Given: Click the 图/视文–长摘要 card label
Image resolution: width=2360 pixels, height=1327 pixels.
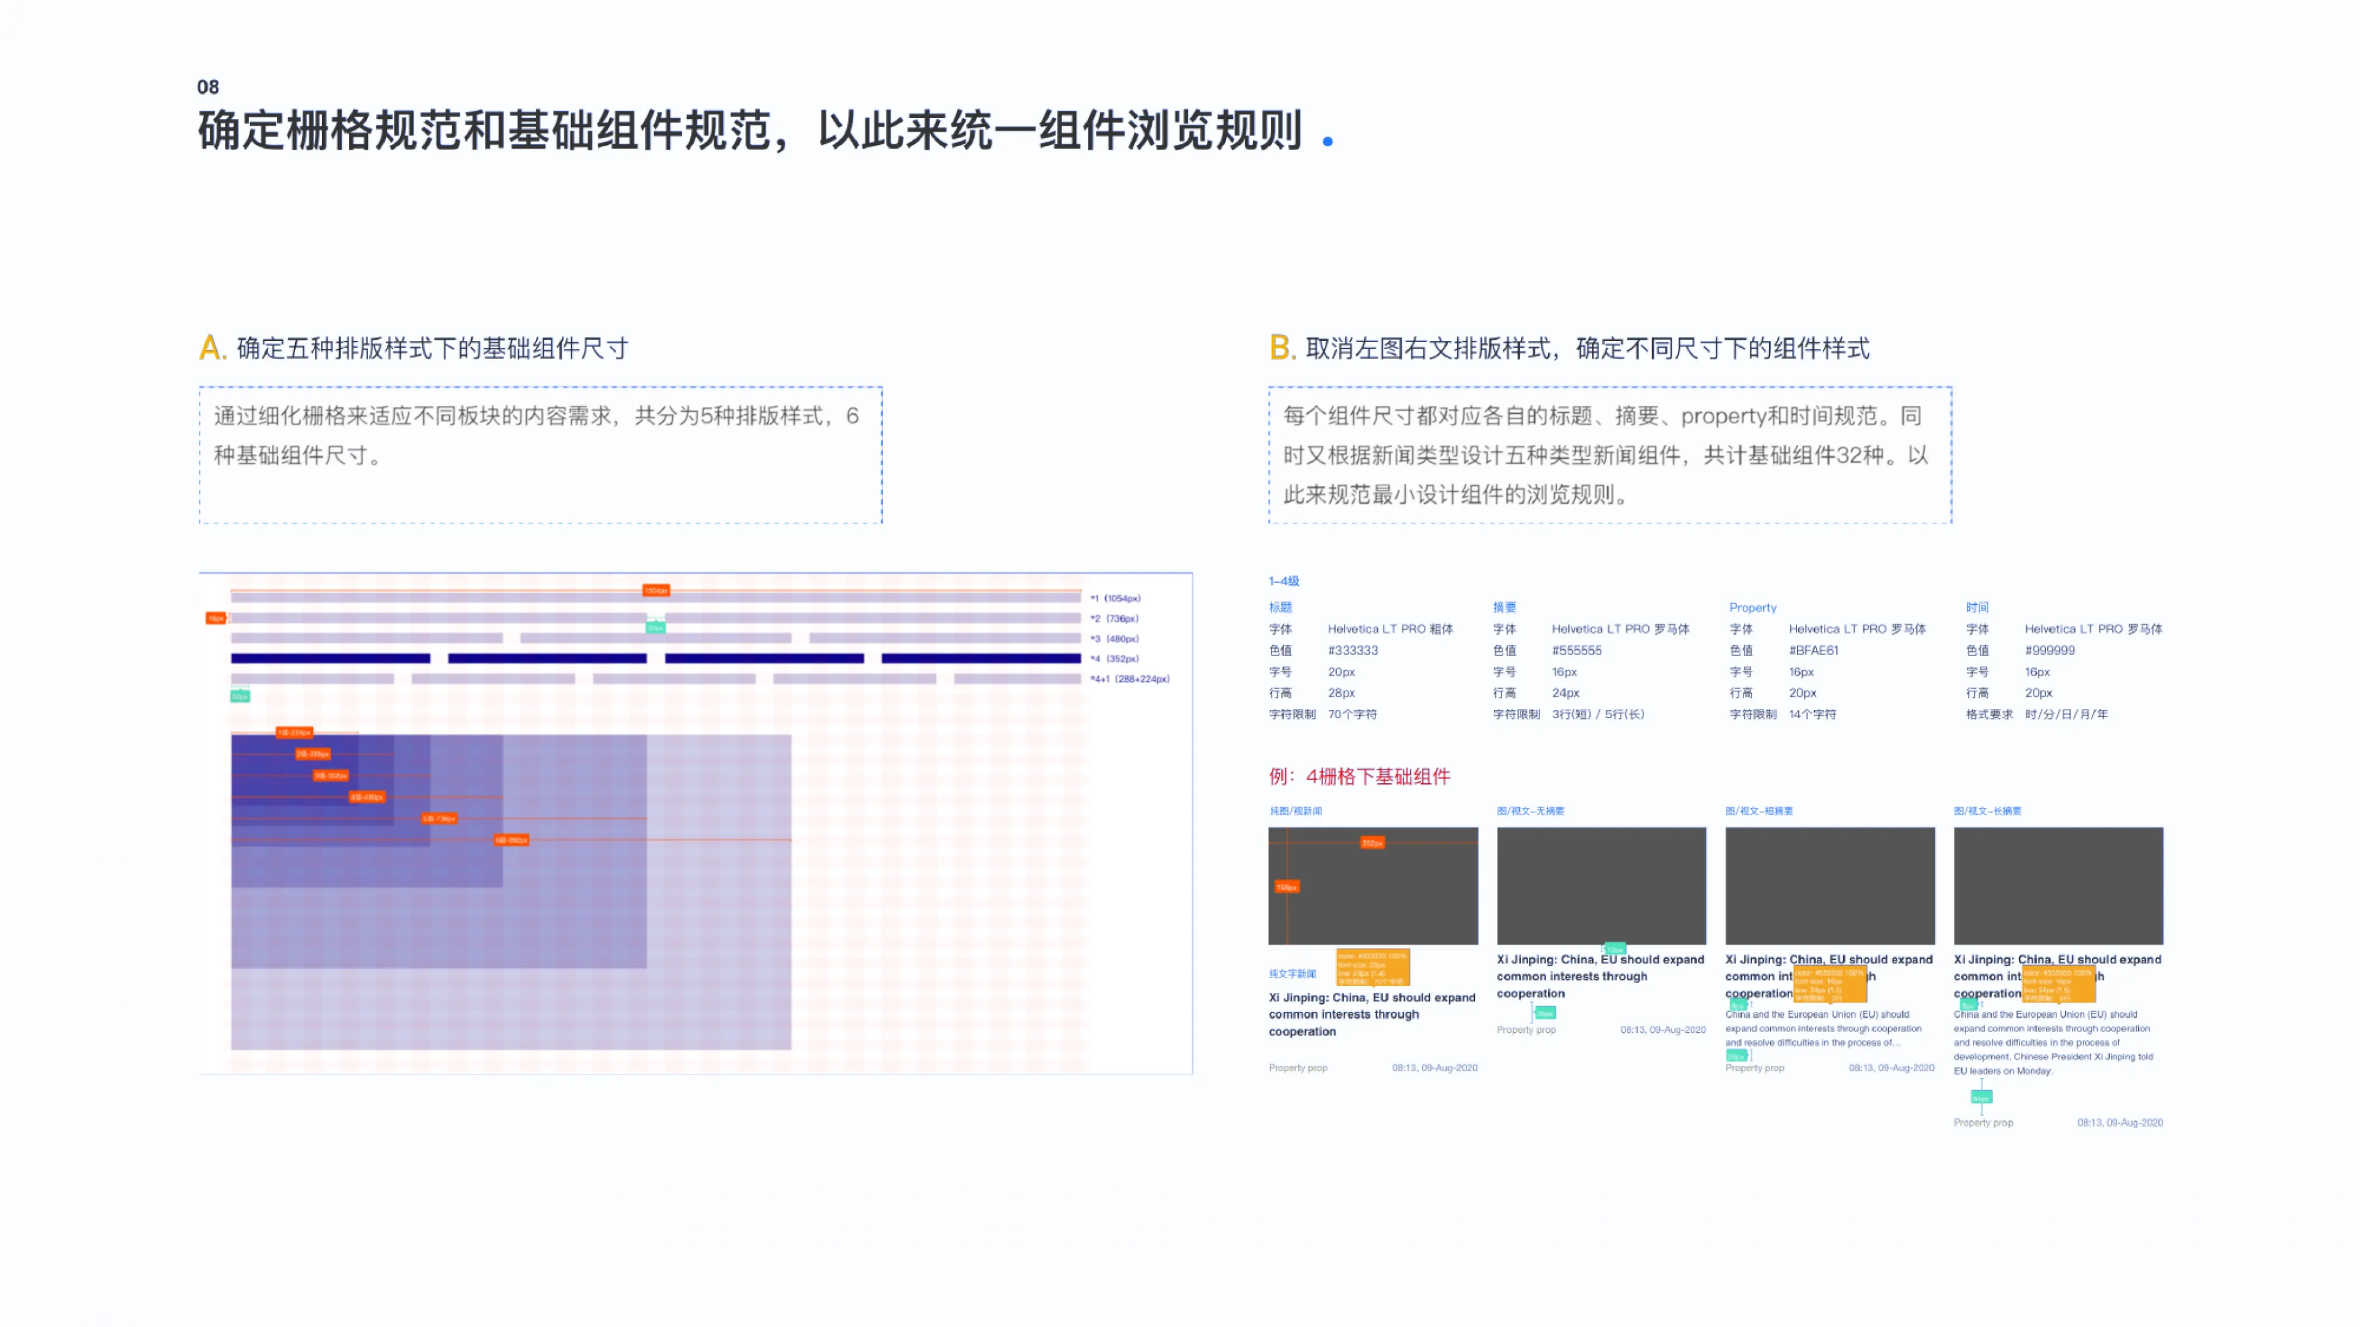Looking at the screenshot, I should (1987, 812).
